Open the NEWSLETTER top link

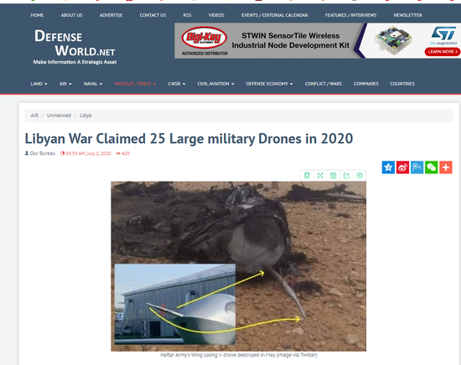[407, 15]
